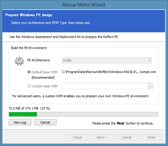Click the Finish button

(152, 137)
